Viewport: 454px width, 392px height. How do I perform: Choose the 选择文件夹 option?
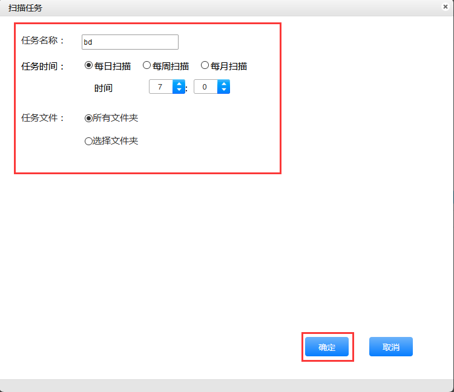click(88, 141)
